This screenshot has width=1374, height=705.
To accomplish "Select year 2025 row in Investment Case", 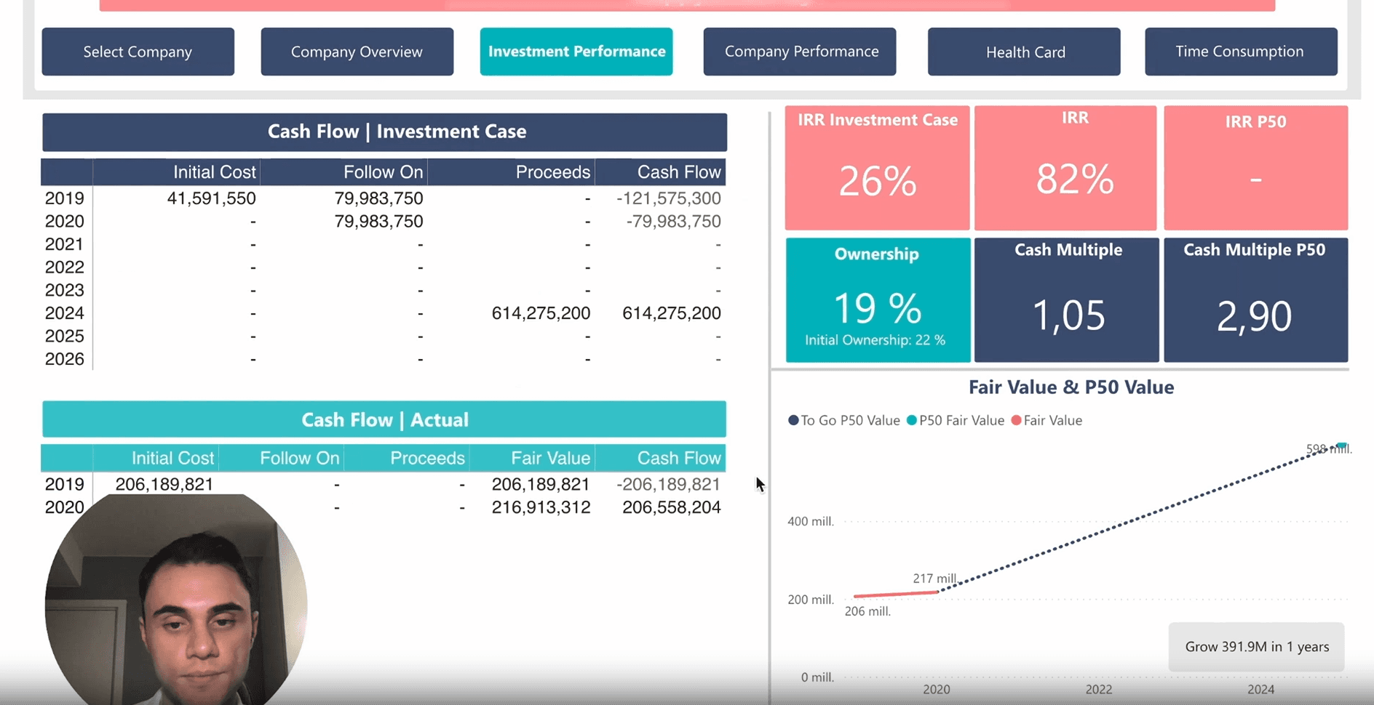I will (x=384, y=336).
